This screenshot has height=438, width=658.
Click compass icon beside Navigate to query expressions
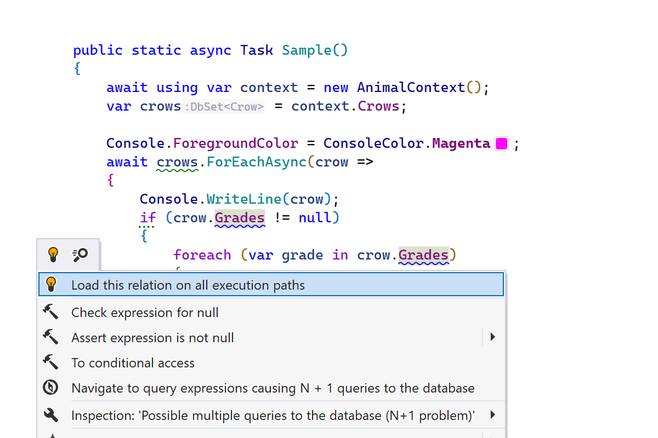[x=50, y=388]
